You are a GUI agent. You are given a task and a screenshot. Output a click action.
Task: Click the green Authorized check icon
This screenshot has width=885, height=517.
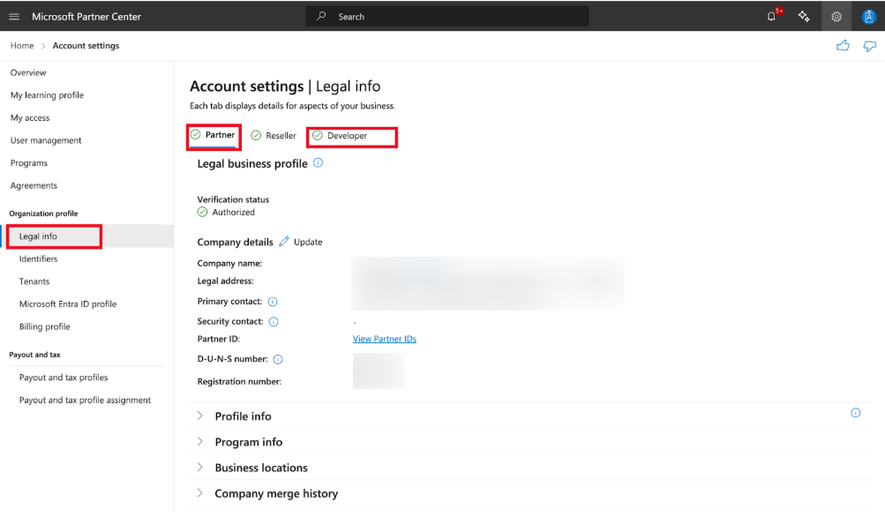[203, 213]
